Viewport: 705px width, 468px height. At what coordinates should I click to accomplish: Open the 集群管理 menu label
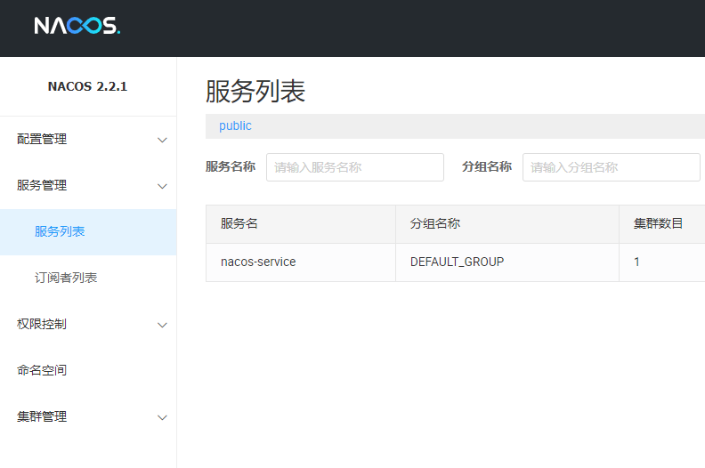[42, 416]
